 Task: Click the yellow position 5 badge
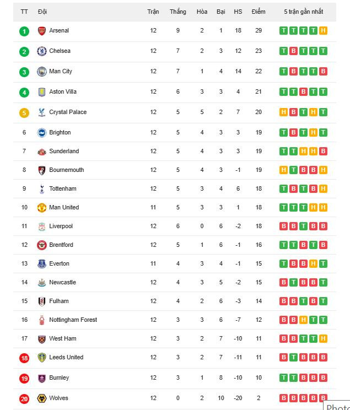pyautogui.click(x=24, y=113)
